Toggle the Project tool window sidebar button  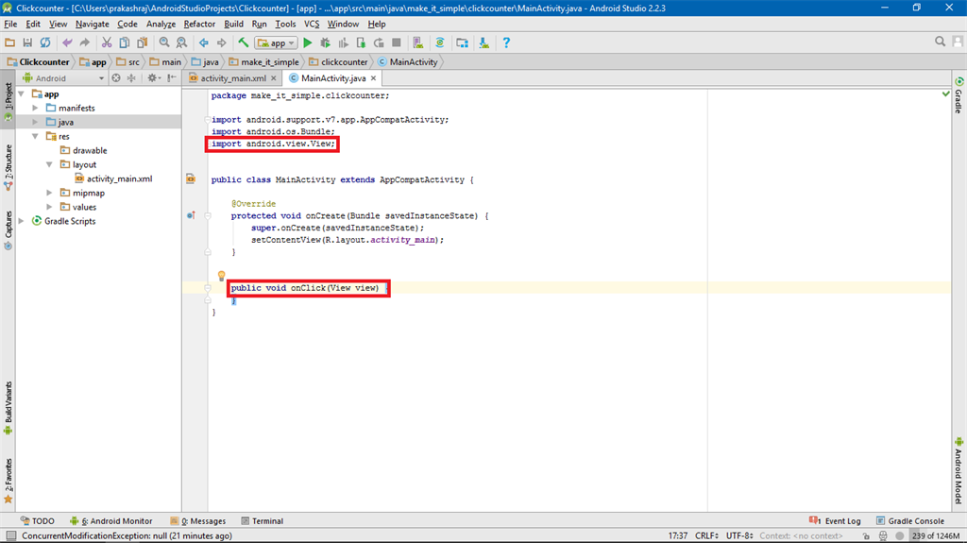click(8, 100)
